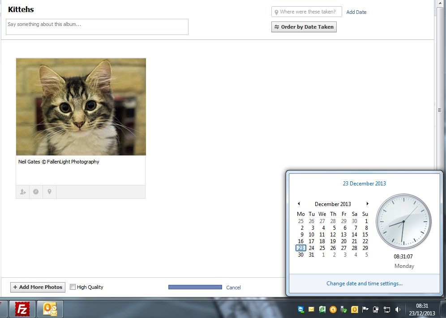Viewport: 446px width, 318px height.
Task: Click the Add More Photos button
Action: (x=38, y=287)
